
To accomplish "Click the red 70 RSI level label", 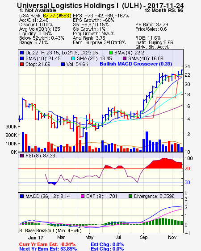I will (x=187, y=169).
